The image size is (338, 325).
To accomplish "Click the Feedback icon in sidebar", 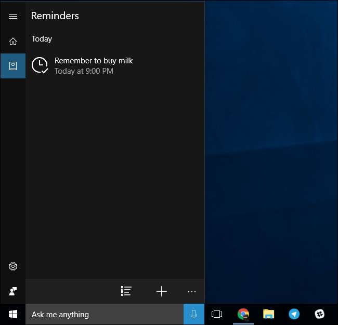I will coord(13,291).
